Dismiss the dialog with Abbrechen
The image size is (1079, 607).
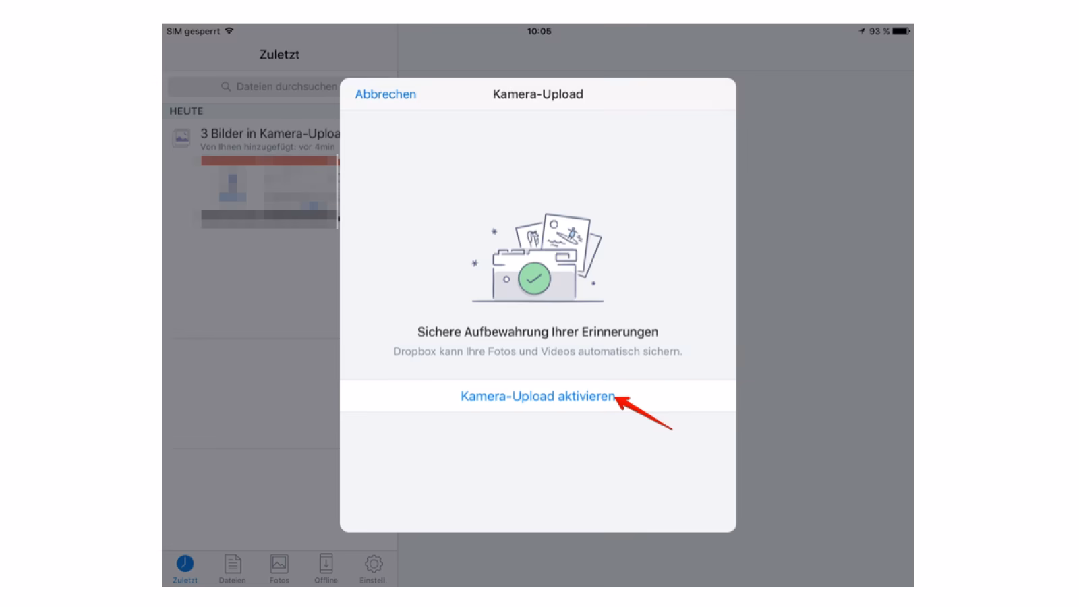pos(385,94)
